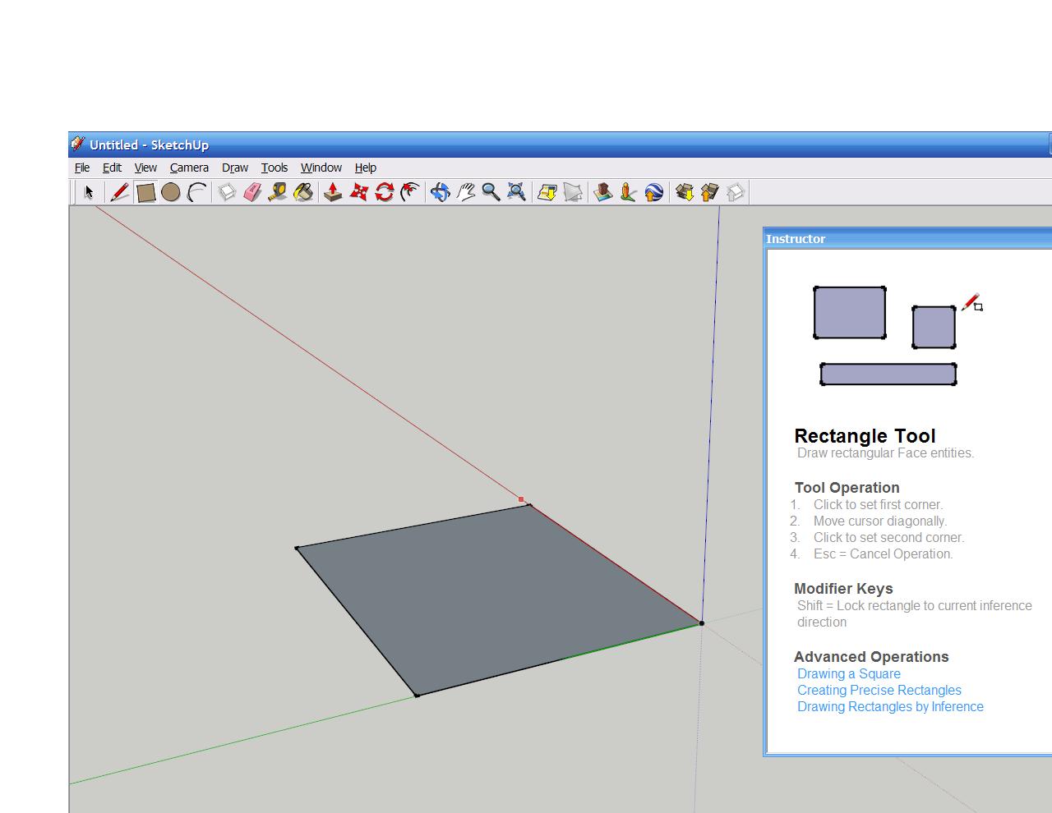
Task: Open the Draw menu
Action: [235, 168]
